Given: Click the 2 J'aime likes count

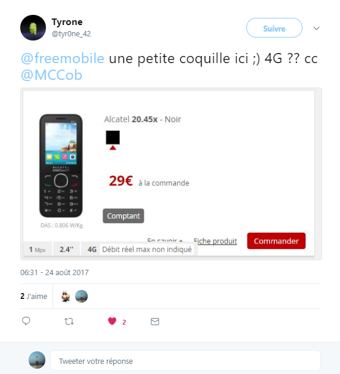Looking at the screenshot, I should [x=33, y=296].
